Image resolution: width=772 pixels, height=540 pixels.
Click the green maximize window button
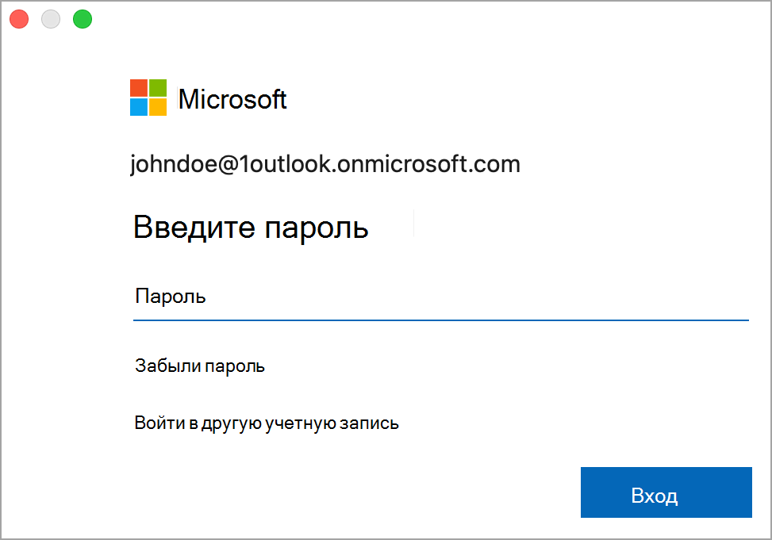pyautogui.click(x=83, y=19)
